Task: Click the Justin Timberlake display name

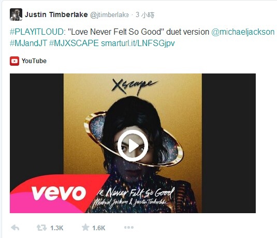Action: [56, 14]
